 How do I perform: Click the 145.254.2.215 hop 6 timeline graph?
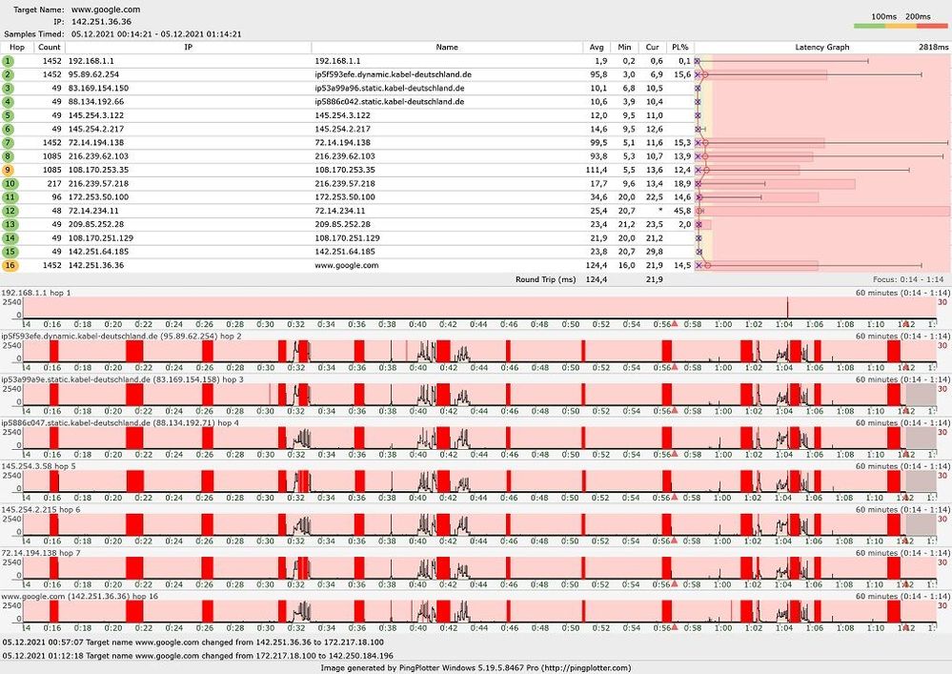[480, 525]
